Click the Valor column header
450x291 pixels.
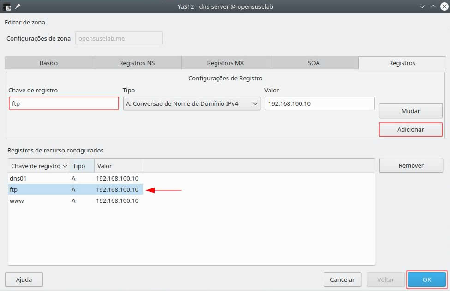tap(118, 166)
